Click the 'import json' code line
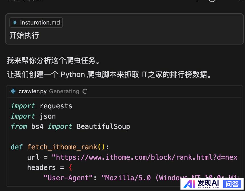 click(33, 116)
